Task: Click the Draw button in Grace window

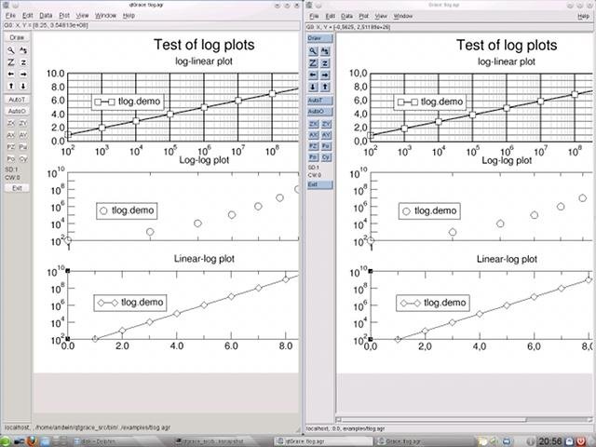Action: pyautogui.click(x=319, y=38)
